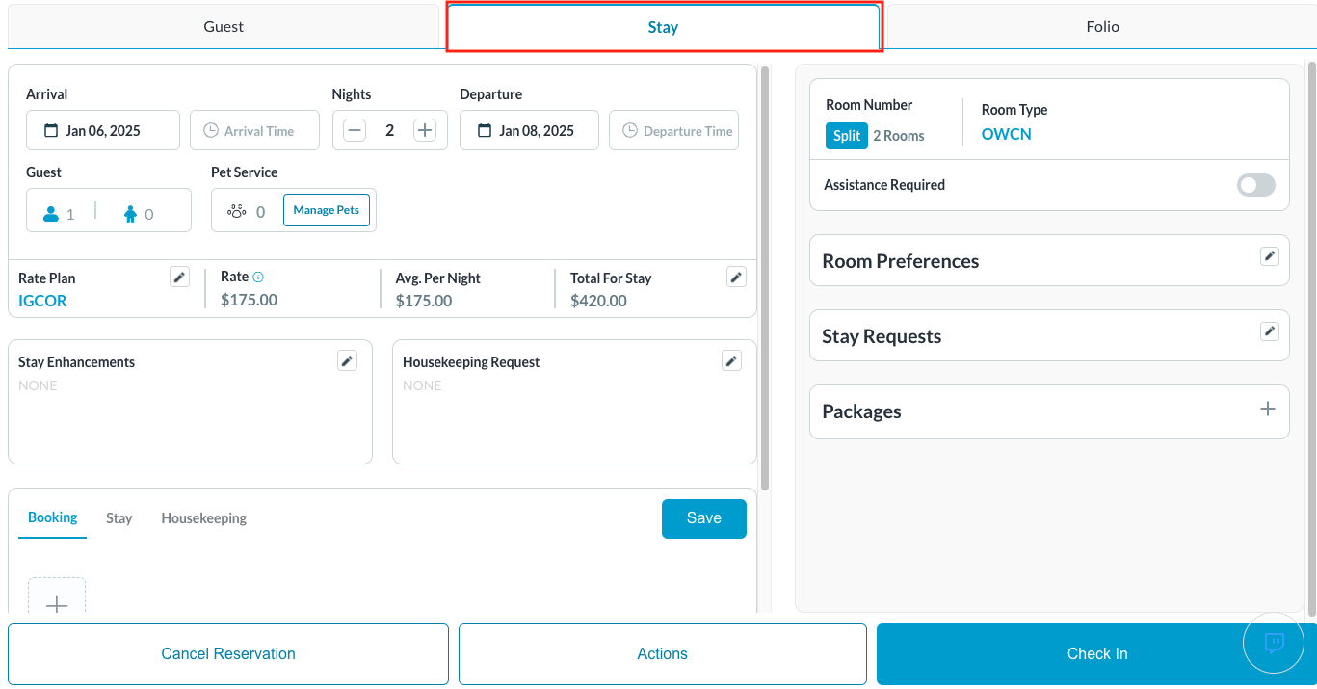
Task: Edit the Rate Plan with pencil icon
Action: pyautogui.click(x=179, y=278)
